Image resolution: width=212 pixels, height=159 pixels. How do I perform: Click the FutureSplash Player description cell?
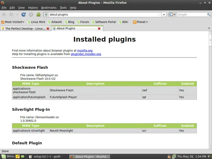pyautogui.click(x=95, y=97)
